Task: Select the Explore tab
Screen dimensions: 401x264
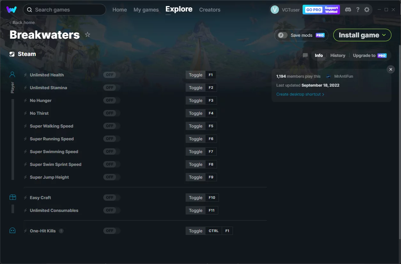Action: [x=179, y=9]
